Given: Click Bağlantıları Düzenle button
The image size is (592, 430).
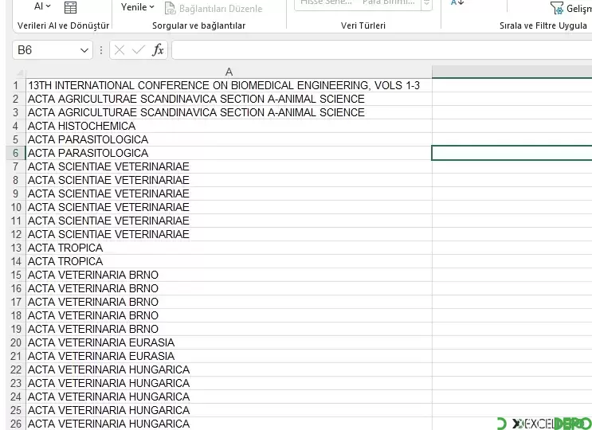Looking at the screenshot, I should (214, 8).
